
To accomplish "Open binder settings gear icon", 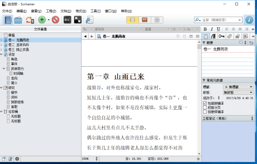I will (x=17, y=159).
